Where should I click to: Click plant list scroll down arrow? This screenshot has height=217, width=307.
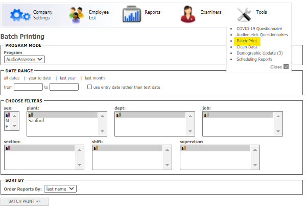coord(102,131)
